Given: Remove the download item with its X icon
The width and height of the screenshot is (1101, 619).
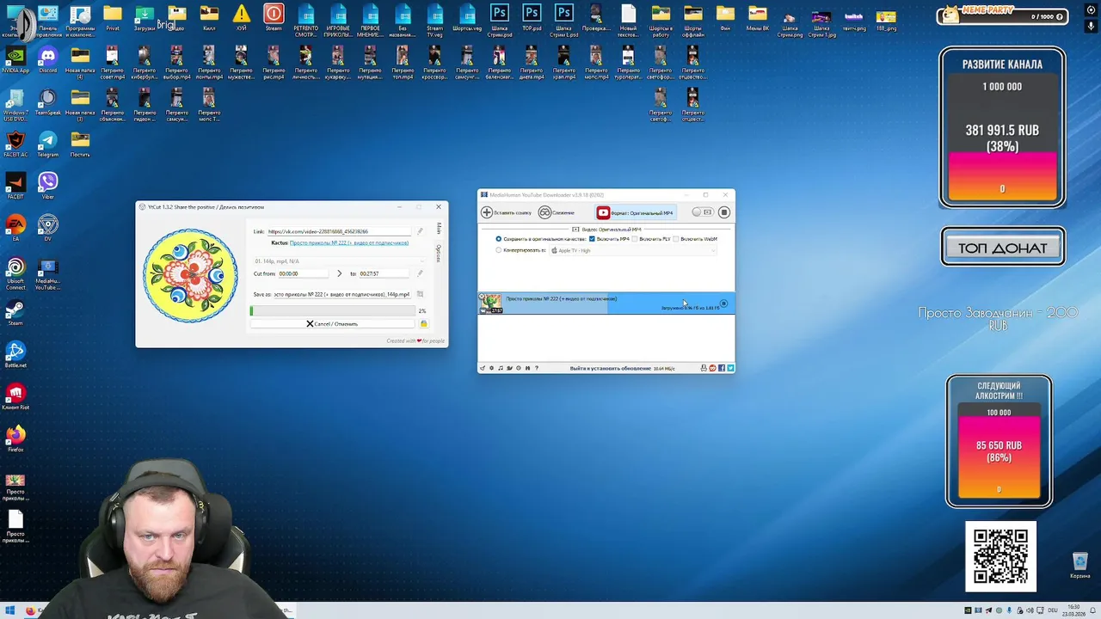Looking at the screenshot, I should [482, 296].
